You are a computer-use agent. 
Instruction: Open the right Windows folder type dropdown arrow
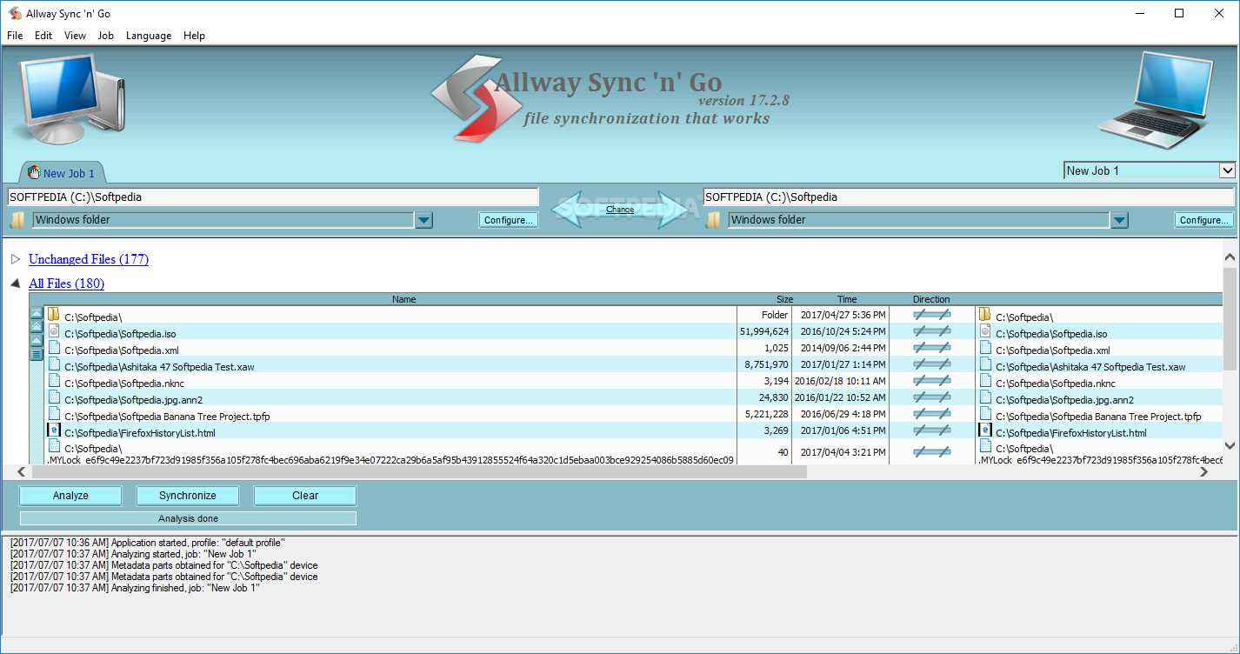click(1119, 220)
